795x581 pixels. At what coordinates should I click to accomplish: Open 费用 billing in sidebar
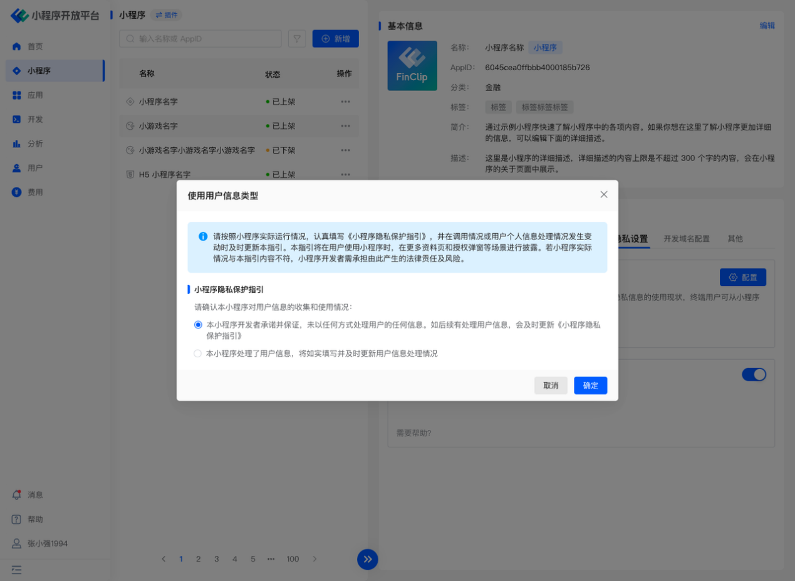click(35, 192)
